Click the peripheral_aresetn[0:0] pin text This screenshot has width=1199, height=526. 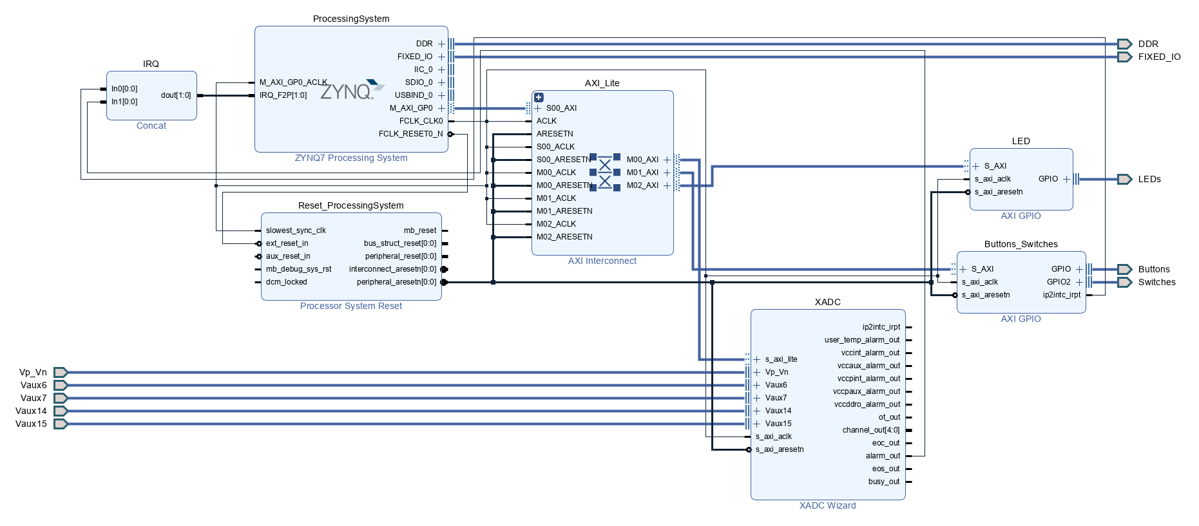tap(397, 282)
